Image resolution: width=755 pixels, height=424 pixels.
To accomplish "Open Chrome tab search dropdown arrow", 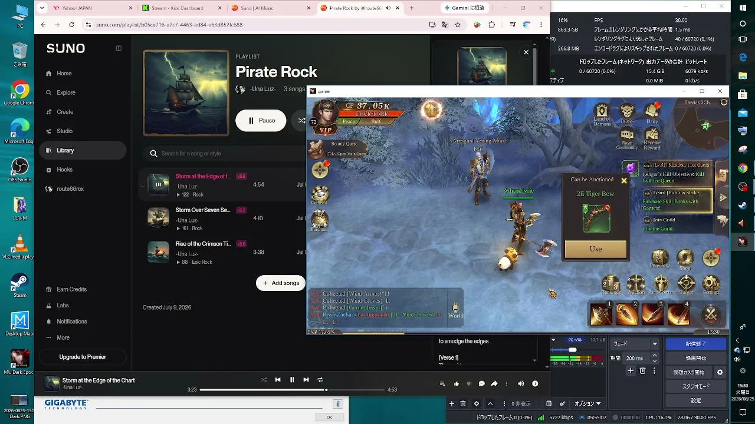I will (x=42, y=8).
